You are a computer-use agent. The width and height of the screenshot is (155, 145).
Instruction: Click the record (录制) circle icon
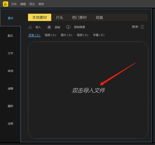click(49, 27)
